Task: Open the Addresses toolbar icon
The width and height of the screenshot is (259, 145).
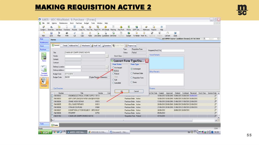Action: [146, 28]
